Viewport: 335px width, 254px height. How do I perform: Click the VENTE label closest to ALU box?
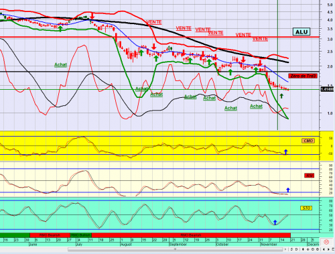pos(260,39)
